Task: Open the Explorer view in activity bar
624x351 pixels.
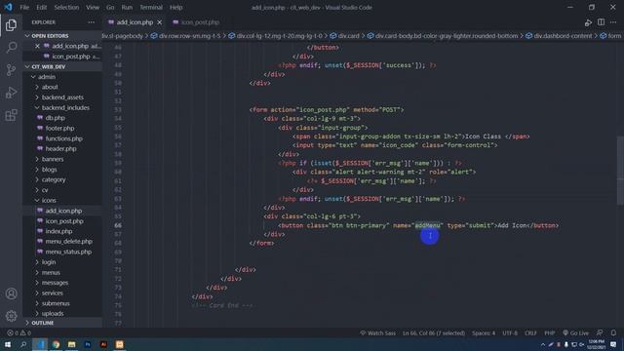Action: point(11,25)
